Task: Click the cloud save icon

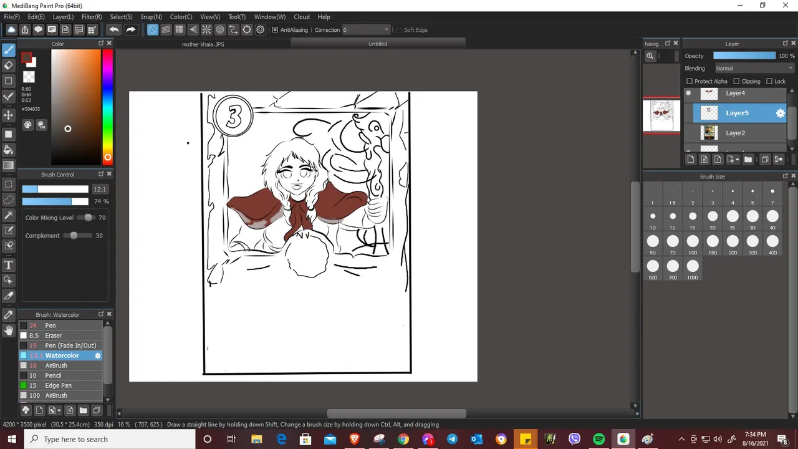Action: [x=11, y=29]
